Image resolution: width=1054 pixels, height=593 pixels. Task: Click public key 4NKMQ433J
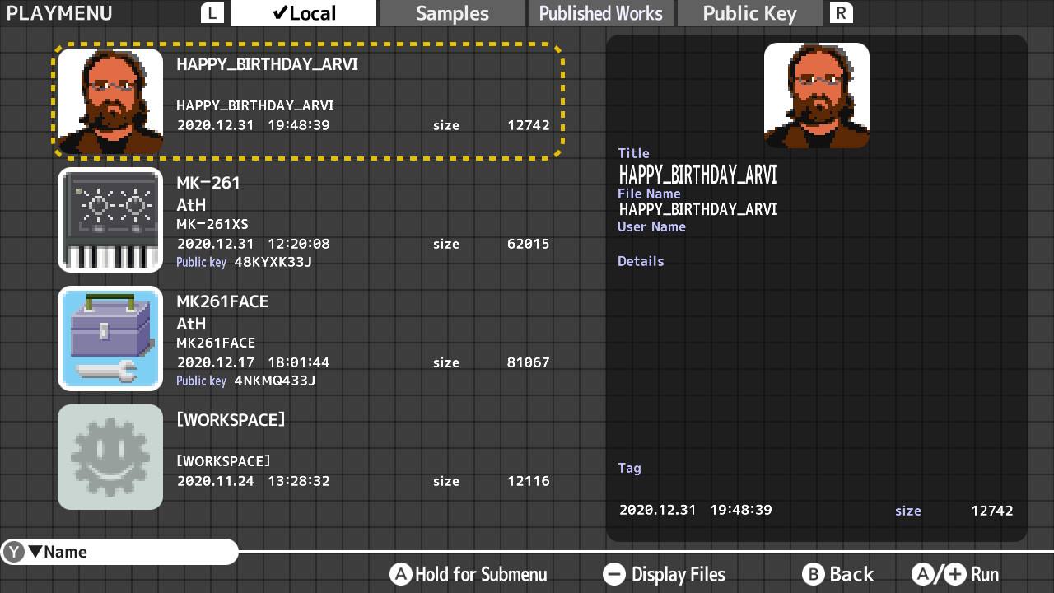tap(275, 381)
